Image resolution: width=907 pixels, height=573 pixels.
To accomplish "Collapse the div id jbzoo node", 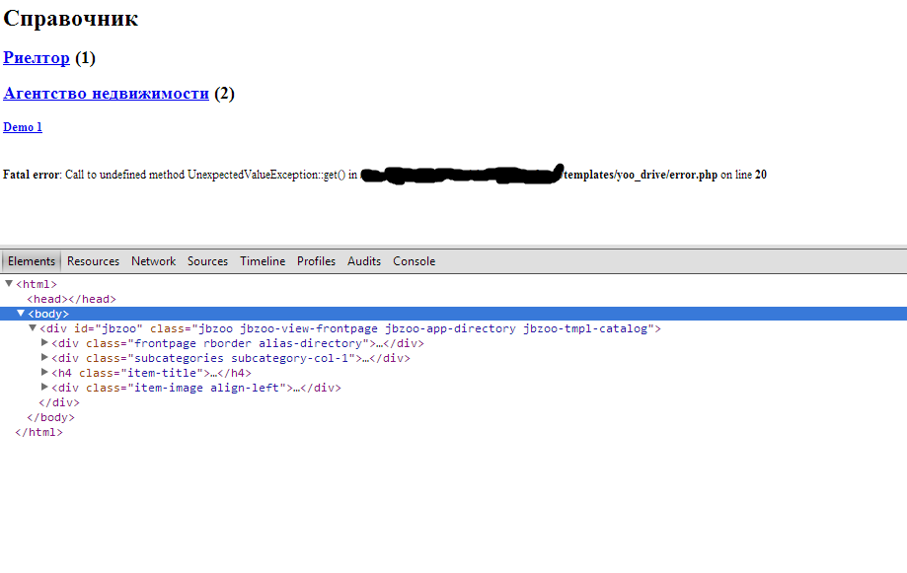I will 33,328.
